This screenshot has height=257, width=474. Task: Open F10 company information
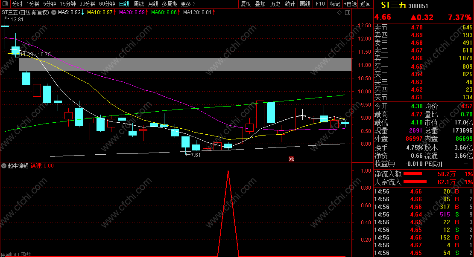(320, 4)
